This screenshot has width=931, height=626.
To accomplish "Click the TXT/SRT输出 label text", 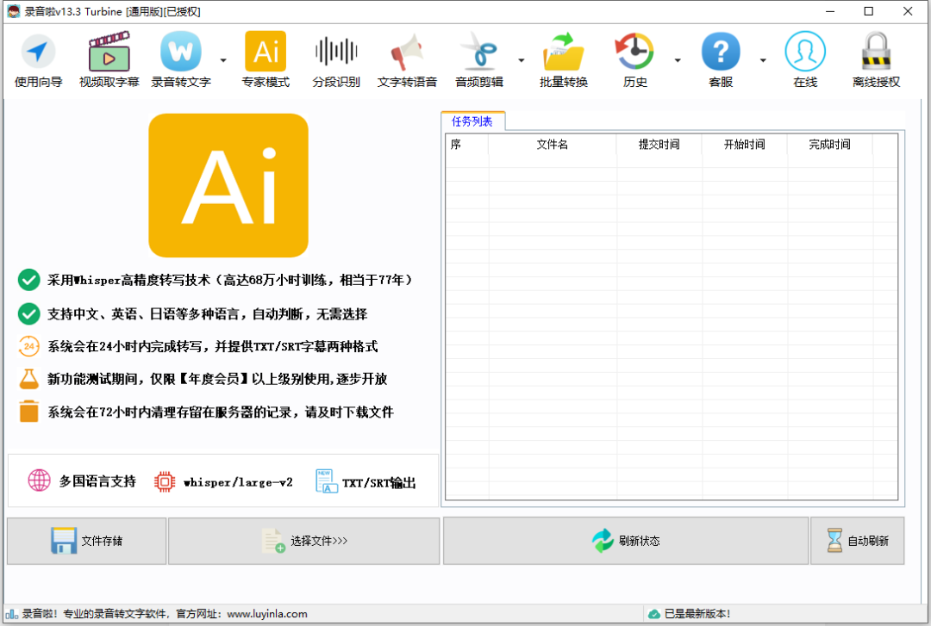I will click(x=378, y=483).
